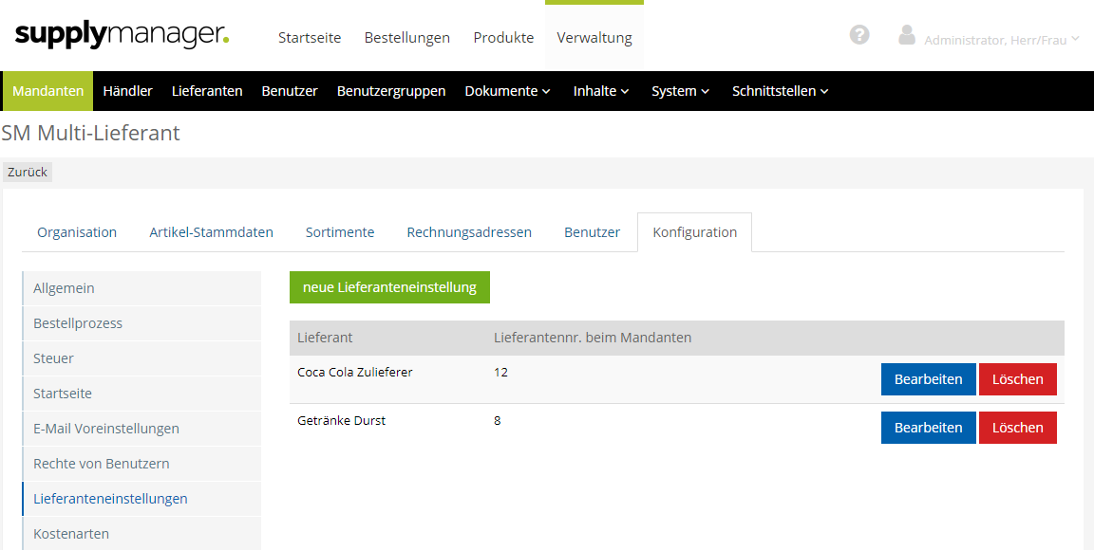Expand the Inhalte dropdown menu

click(601, 91)
